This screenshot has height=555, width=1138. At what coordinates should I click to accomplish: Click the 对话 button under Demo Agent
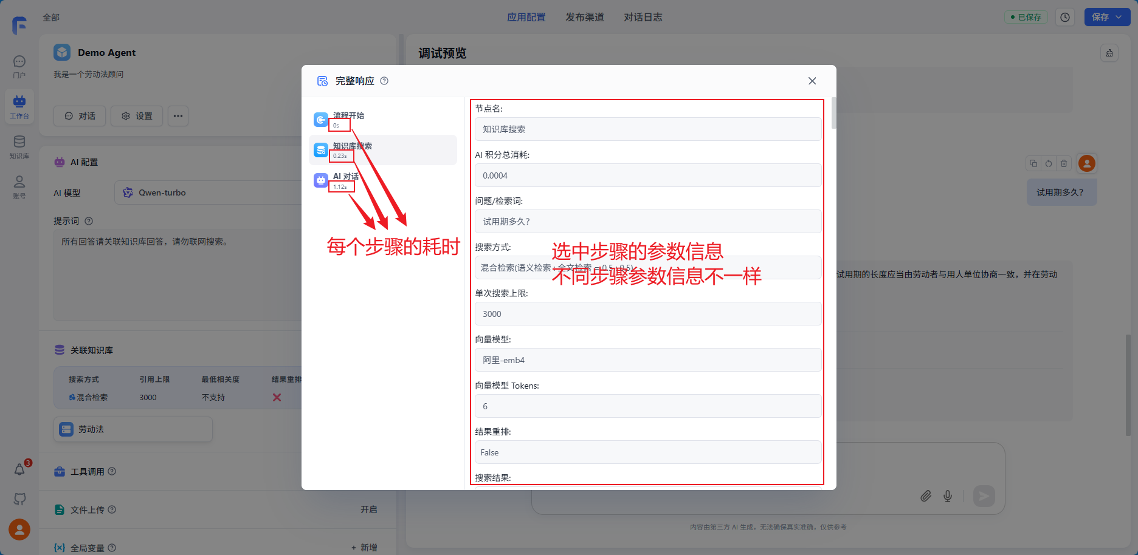[80, 116]
